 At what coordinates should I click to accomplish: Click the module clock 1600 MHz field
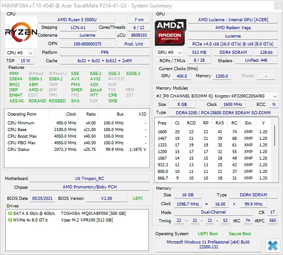point(233,105)
